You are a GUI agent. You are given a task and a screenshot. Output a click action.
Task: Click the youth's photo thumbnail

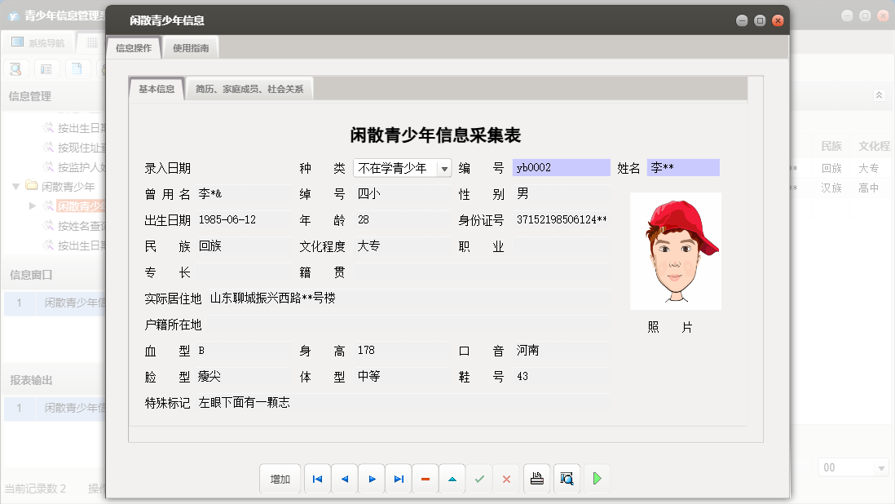pos(674,250)
